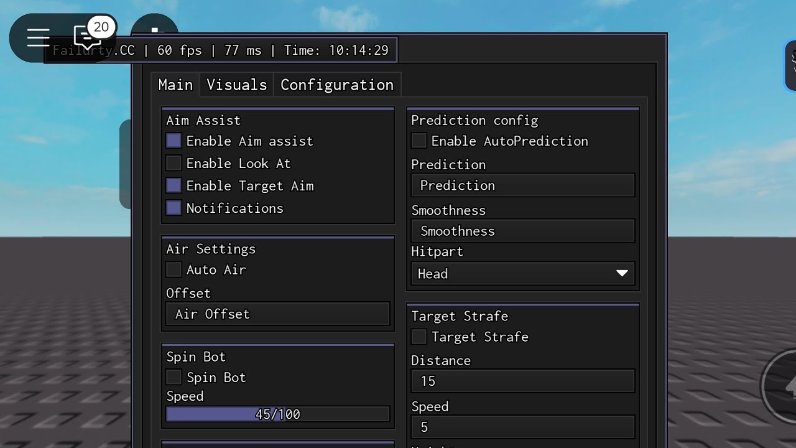Focus the Smoothness input field

point(522,231)
